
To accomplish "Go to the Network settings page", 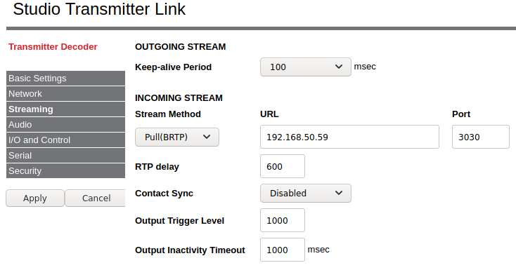I will (x=65, y=93).
